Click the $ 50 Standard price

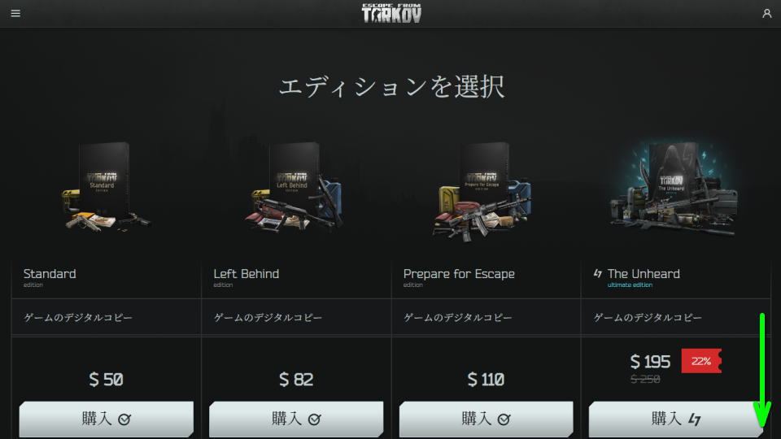click(x=106, y=380)
